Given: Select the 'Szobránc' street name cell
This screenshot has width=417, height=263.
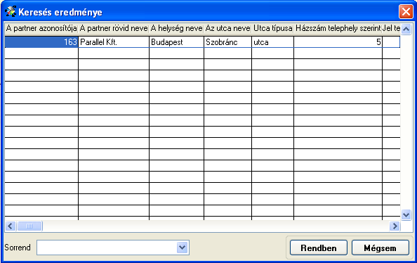Looking at the screenshot, I should tap(227, 42).
